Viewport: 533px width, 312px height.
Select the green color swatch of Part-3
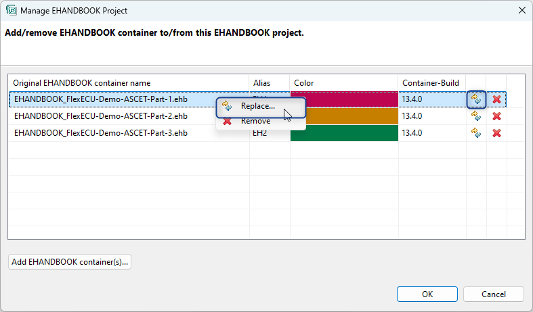click(343, 133)
